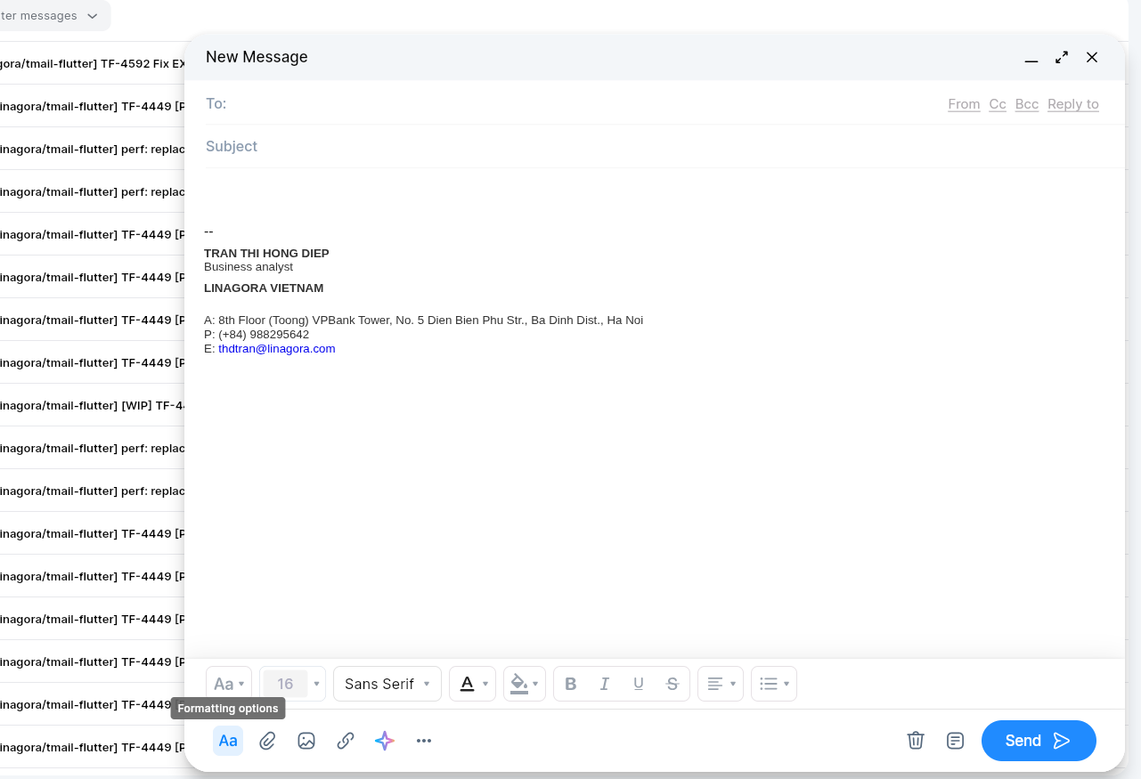Expand the composer to fullscreen

point(1062,58)
